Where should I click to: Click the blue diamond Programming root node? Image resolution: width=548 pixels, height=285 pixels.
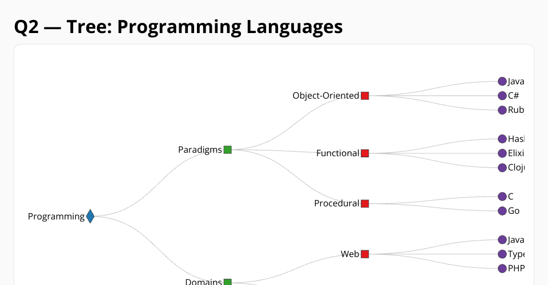[x=90, y=216]
